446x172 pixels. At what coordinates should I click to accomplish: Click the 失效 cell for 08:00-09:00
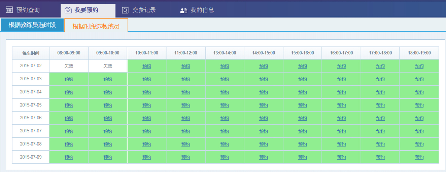click(69, 66)
